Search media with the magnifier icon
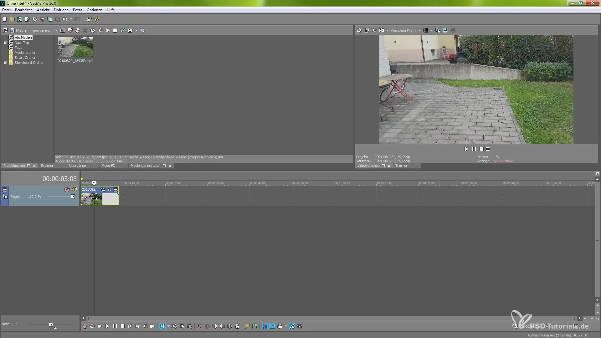 (142, 30)
